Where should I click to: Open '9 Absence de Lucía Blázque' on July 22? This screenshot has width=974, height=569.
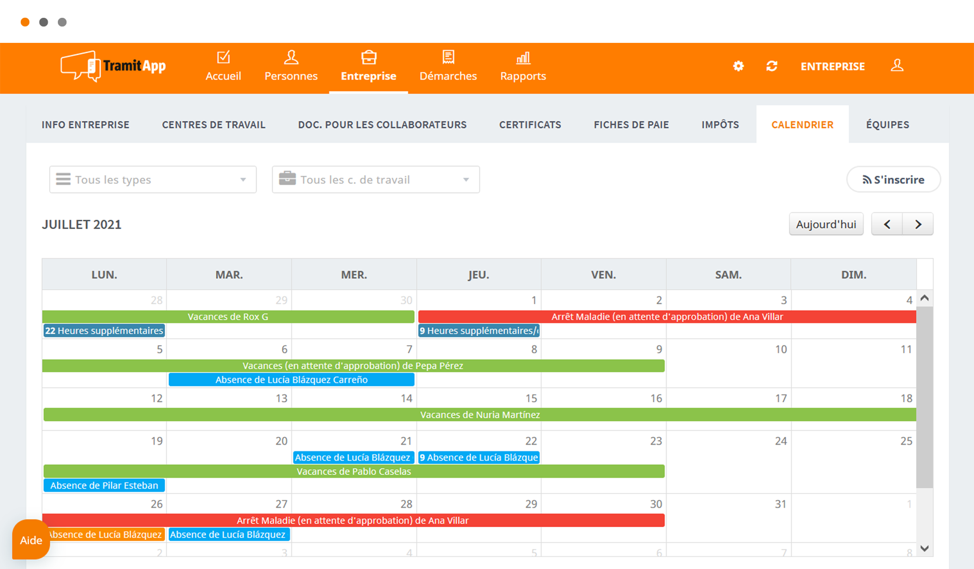click(x=478, y=457)
